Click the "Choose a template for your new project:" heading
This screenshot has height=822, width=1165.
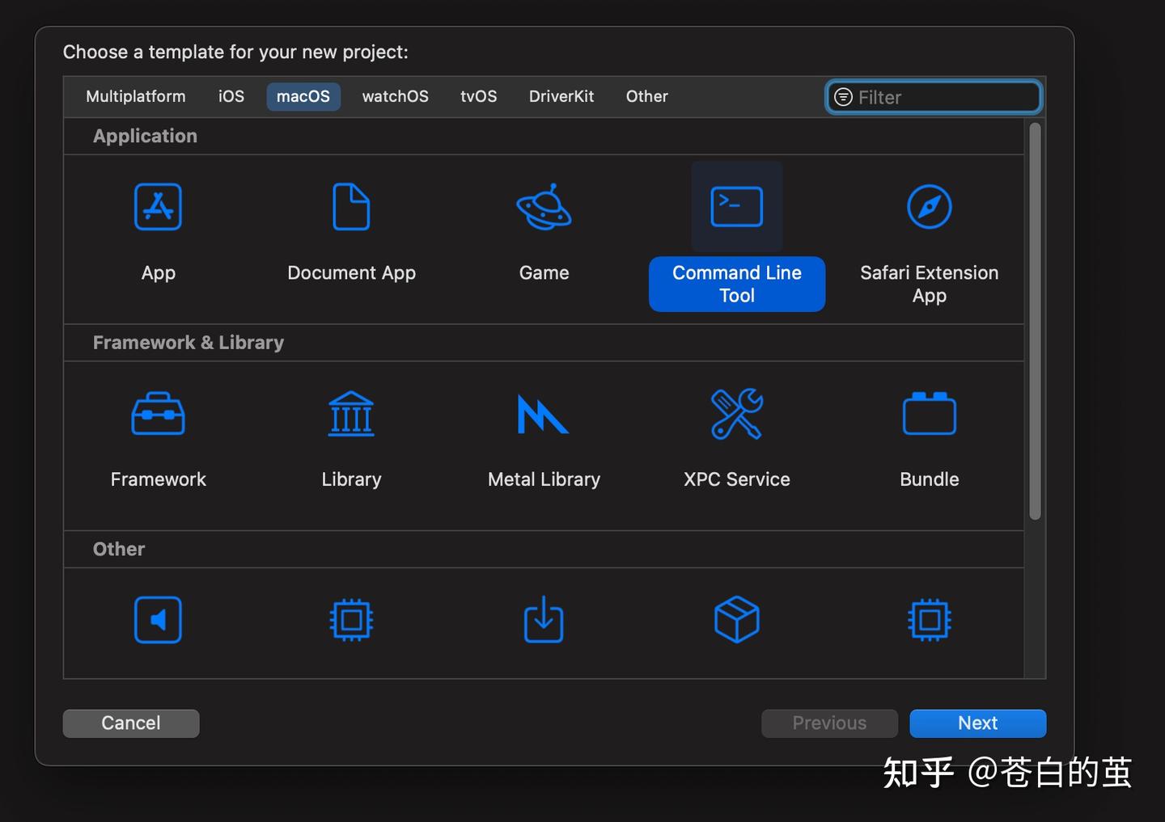(235, 52)
